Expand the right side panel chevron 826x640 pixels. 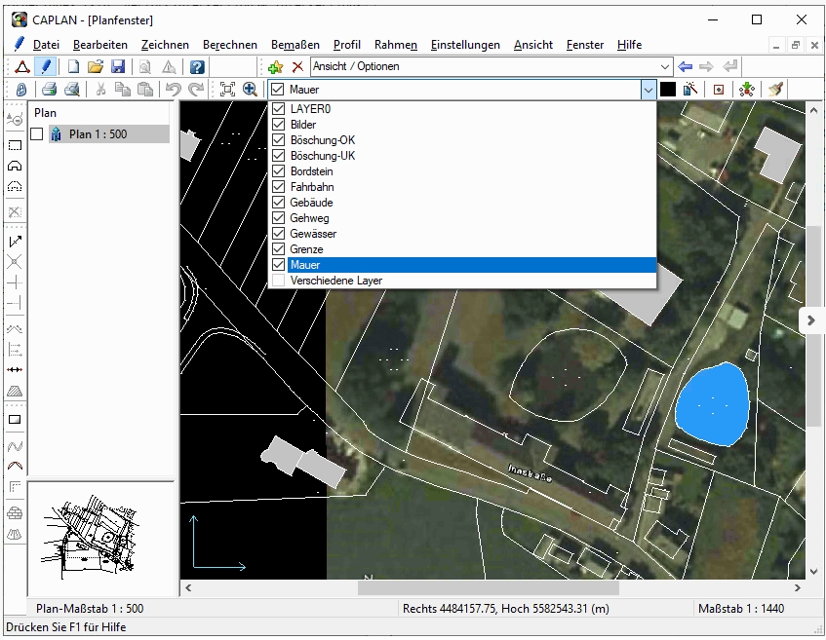(x=811, y=320)
